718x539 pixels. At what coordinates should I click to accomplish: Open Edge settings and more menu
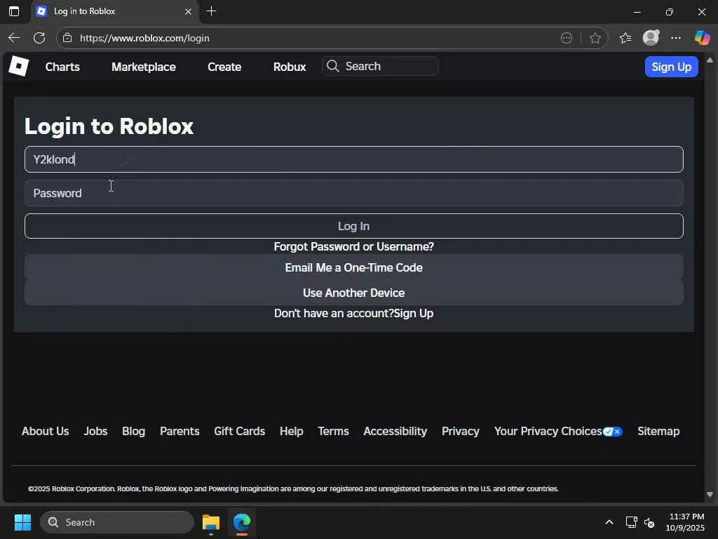[x=676, y=38]
